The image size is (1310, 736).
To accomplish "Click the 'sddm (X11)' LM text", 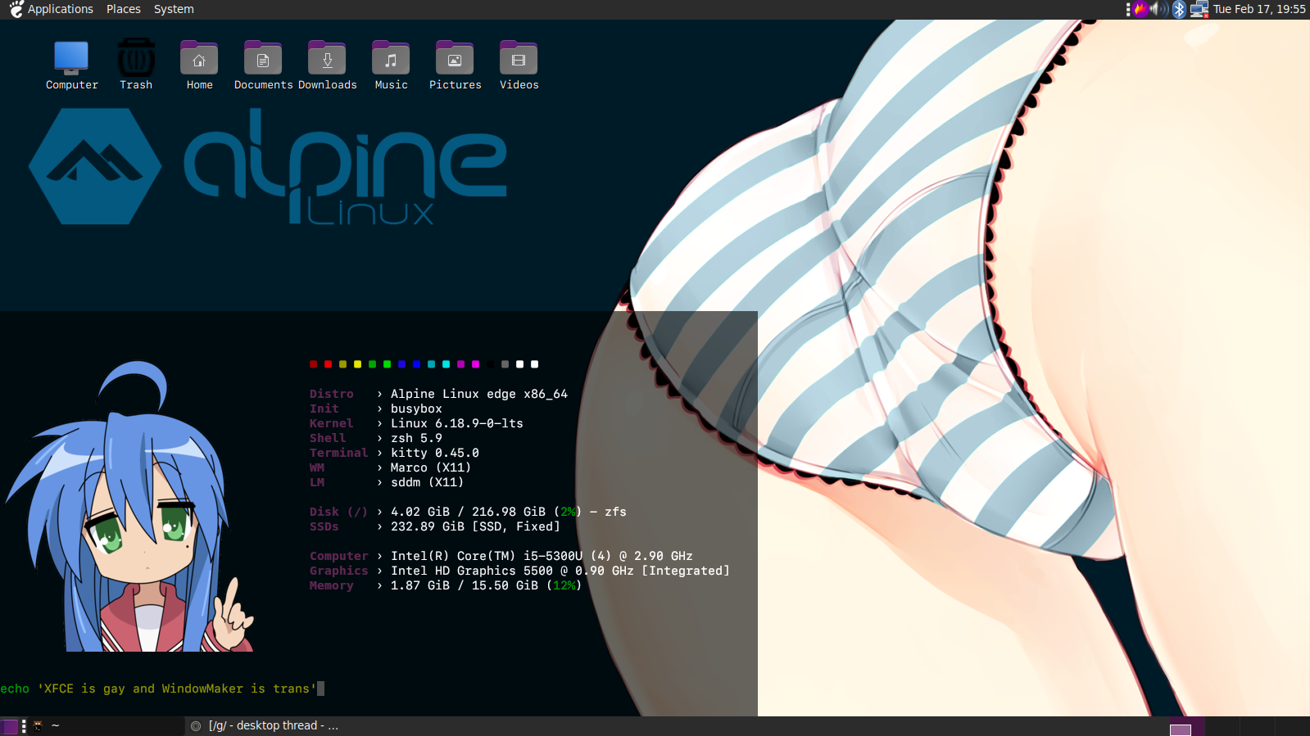I will point(427,482).
